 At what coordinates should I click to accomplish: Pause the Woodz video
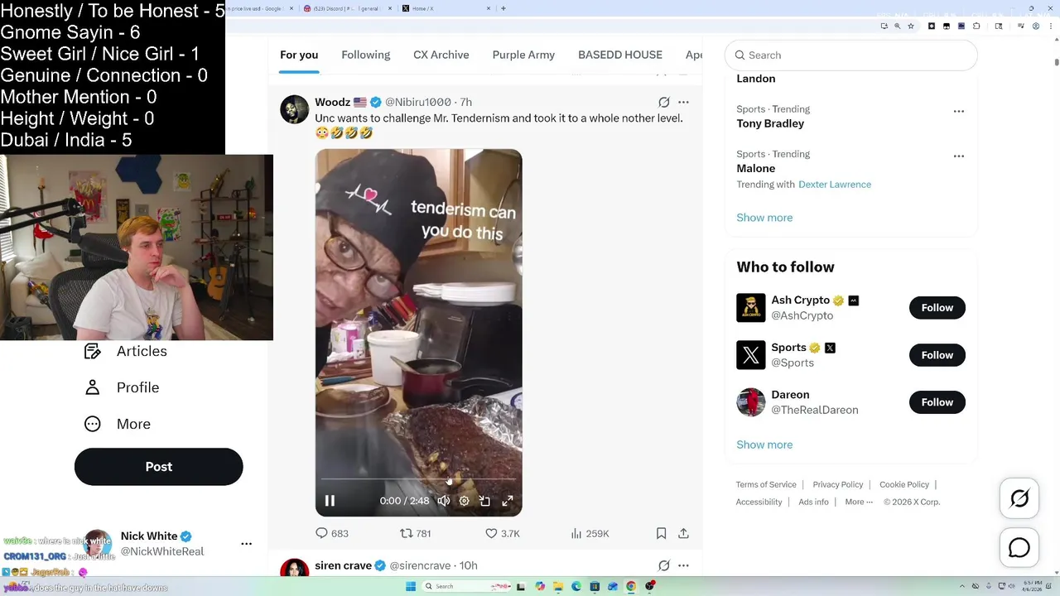coord(330,501)
